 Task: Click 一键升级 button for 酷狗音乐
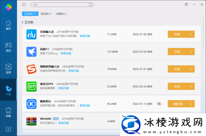[178, 104]
